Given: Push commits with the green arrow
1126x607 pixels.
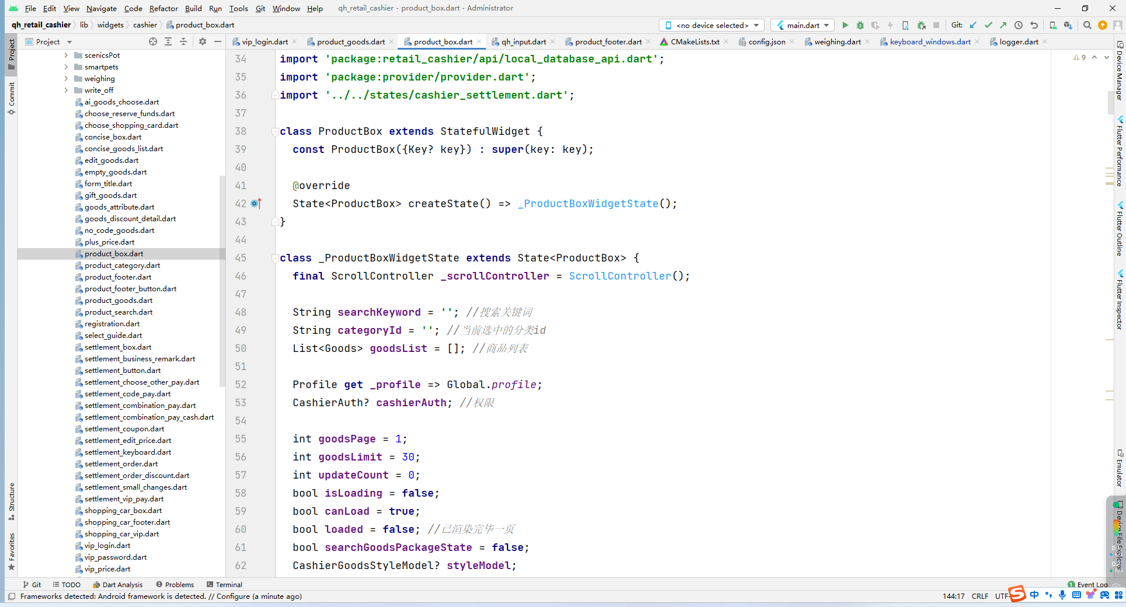Looking at the screenshot, I should tap(1003, 25).
